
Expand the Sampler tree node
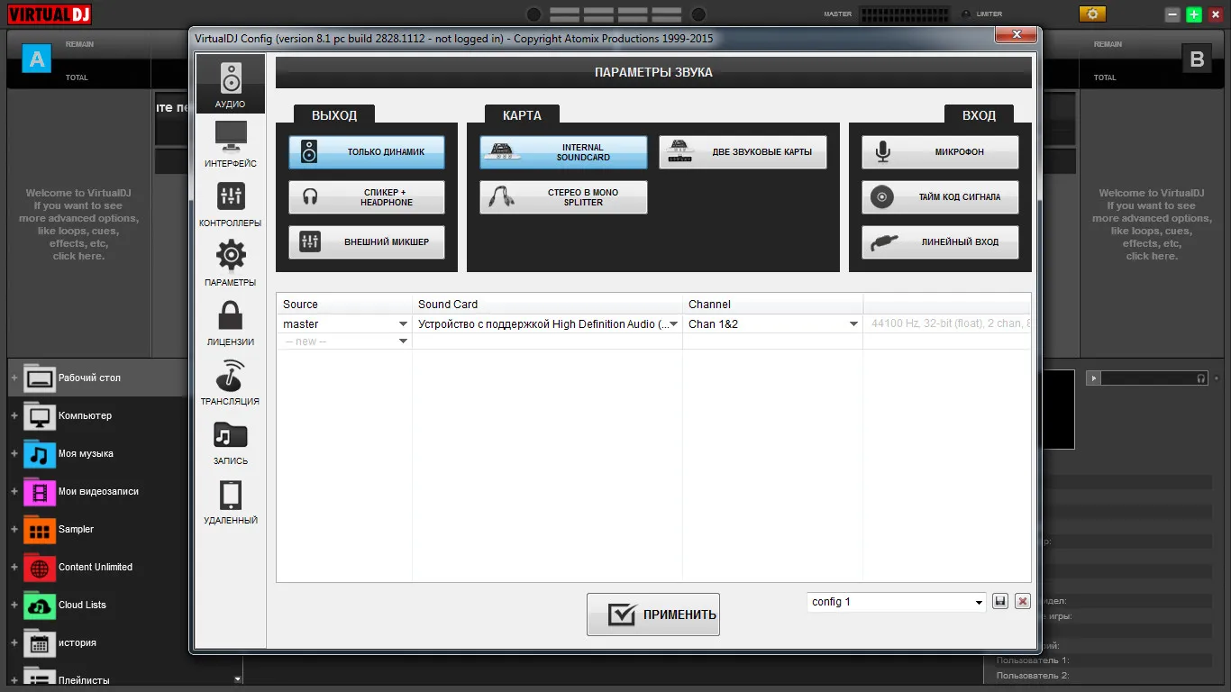[x=14, y=530]
